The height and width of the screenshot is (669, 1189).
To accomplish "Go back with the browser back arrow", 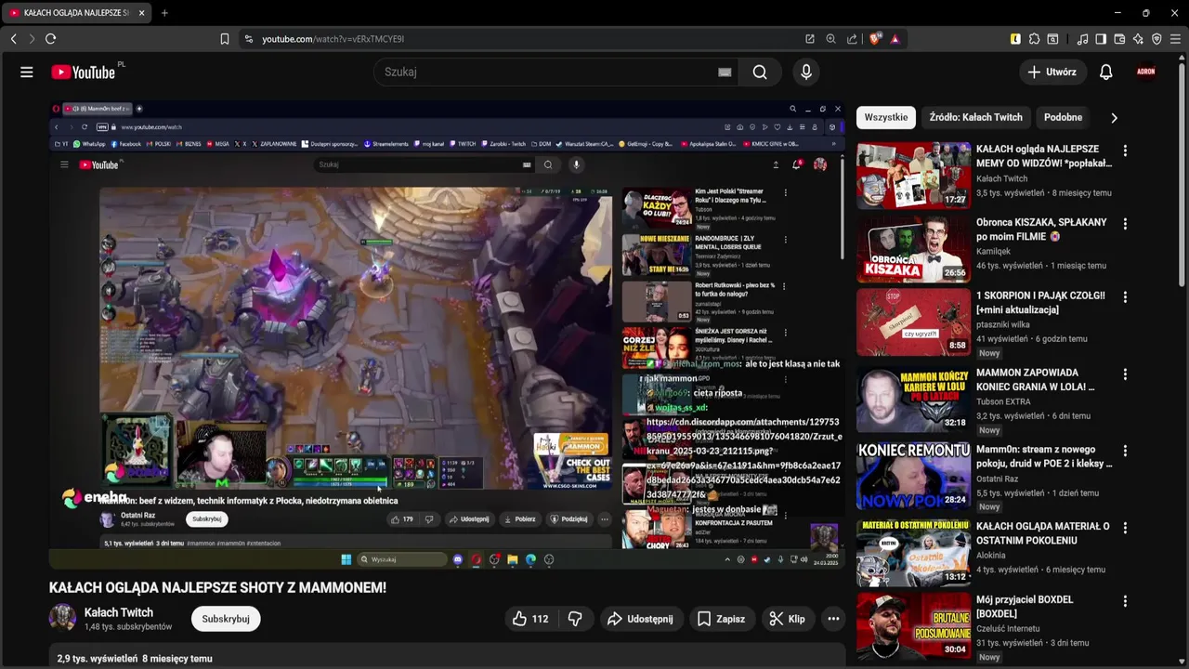I will pyautogui.click(x=13, y=39).
